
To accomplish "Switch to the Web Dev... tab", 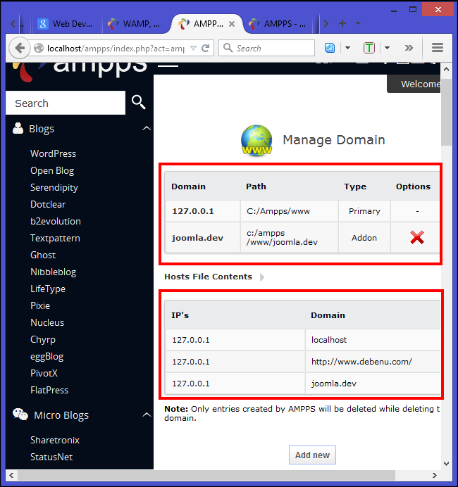I will click(66, 24).
